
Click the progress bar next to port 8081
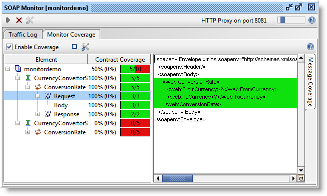pos(291,20)
